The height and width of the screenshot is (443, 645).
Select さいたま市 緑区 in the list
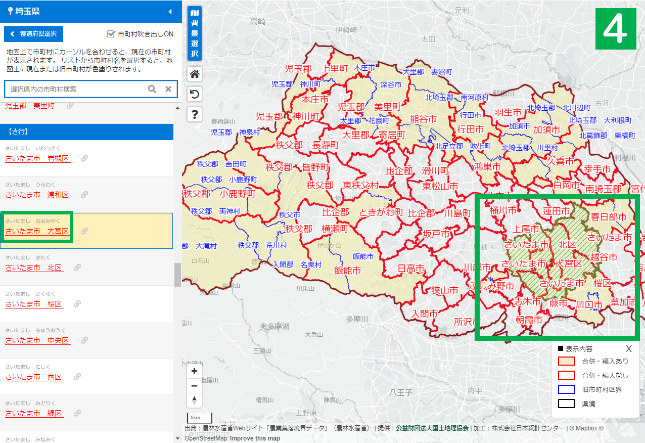click(34, 413)
